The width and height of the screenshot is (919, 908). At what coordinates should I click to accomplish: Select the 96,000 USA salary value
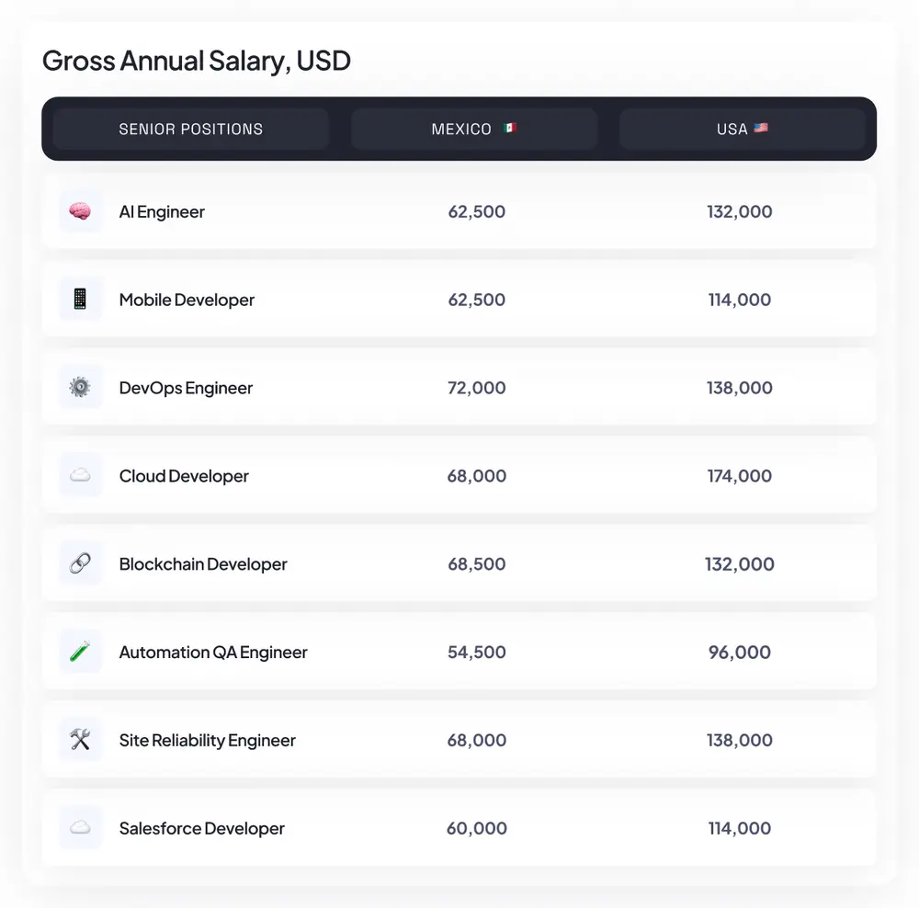[x=741, y=653]
